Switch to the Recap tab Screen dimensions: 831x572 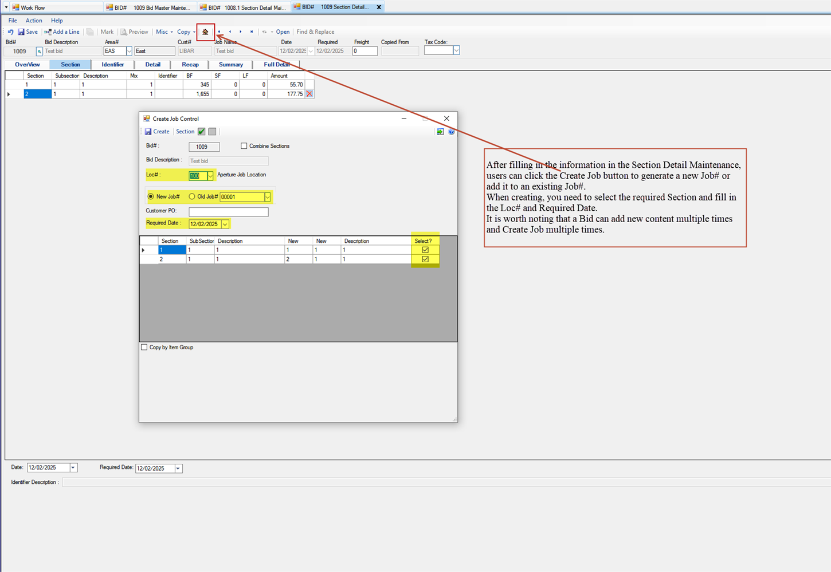click(x=190, y=64)
